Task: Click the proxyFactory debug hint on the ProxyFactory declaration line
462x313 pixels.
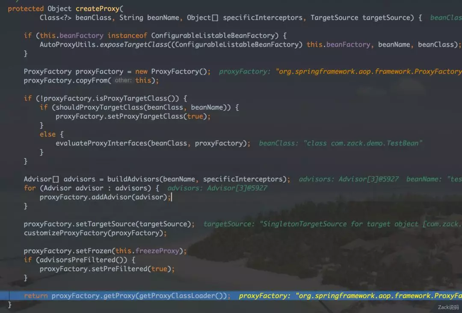Action: pyautogui.click(x=341, y=72)
